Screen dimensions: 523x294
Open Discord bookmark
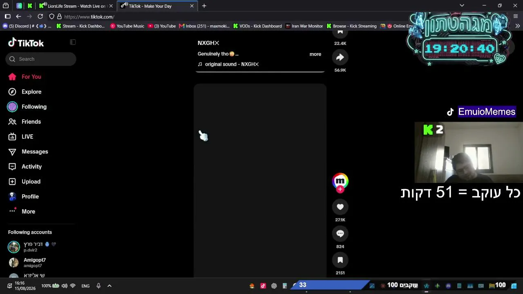27,26
